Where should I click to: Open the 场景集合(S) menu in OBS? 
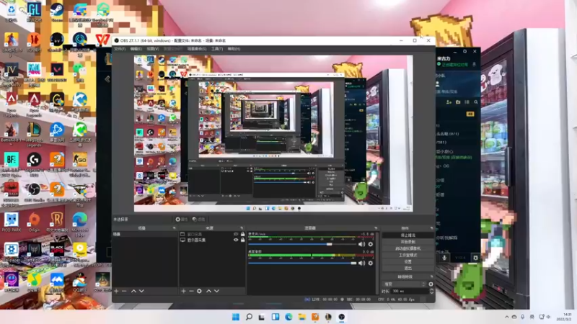point(196,49)
